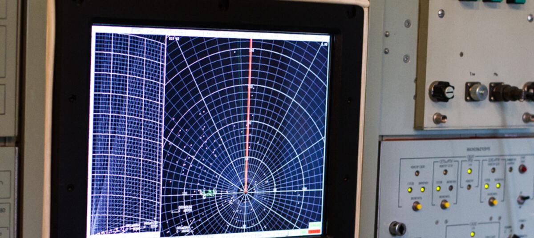Click the elevation grid panel beside the radar scope
The image size is (534, 238).
(x=127, y=133)
